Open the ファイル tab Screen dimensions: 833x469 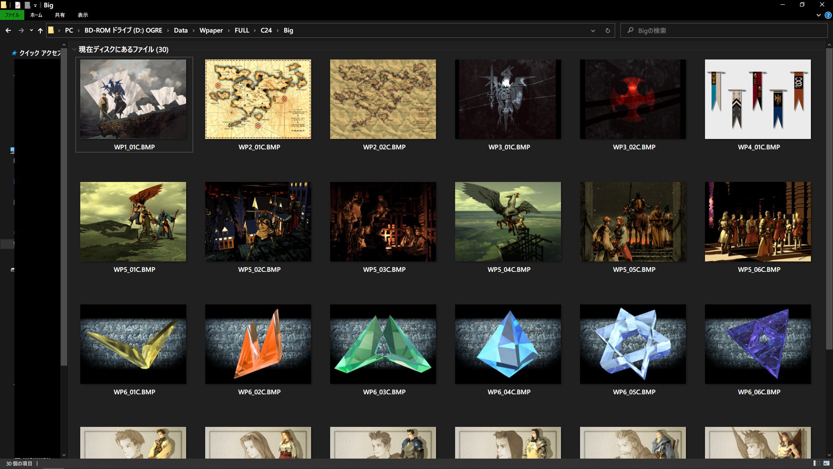pos(12,15)
